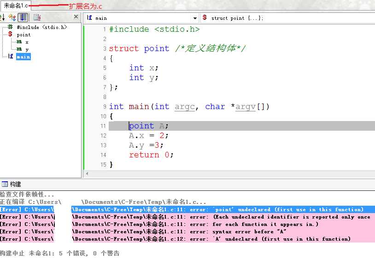The height and width of the screenshot is (260, 375).
Task: Click the 构建中止 5 个错误 summary line
Action: pos(59,253)
